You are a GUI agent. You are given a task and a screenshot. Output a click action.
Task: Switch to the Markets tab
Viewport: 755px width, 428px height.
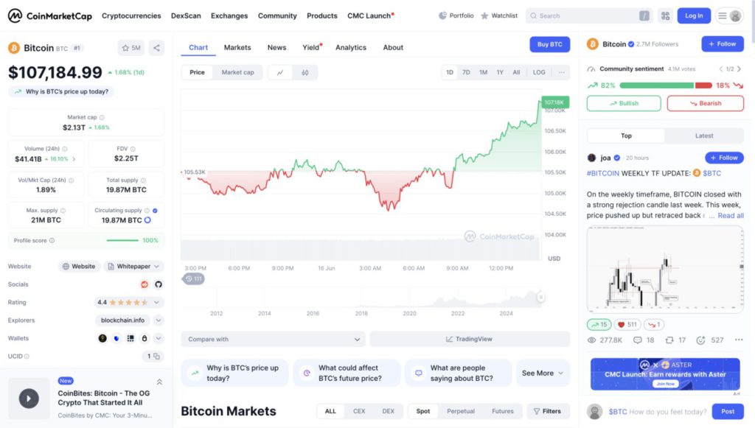237,48
